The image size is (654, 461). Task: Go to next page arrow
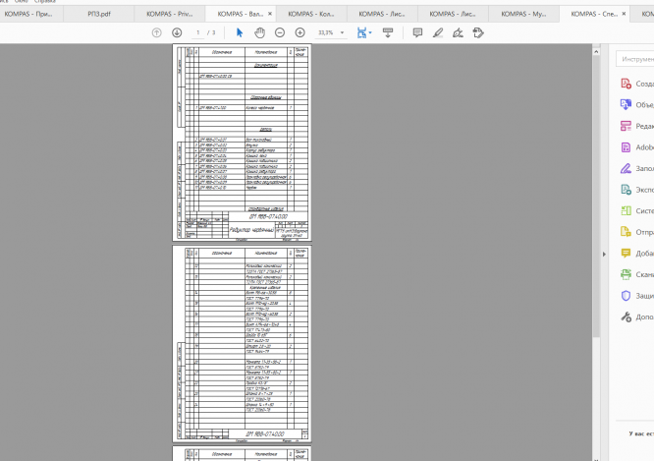[177, 32]
